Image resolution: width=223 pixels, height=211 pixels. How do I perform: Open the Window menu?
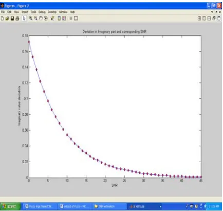pos(63,12)
